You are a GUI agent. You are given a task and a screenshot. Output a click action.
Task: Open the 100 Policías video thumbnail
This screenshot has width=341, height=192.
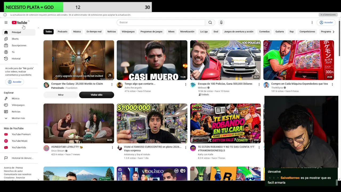click(225, 60)
